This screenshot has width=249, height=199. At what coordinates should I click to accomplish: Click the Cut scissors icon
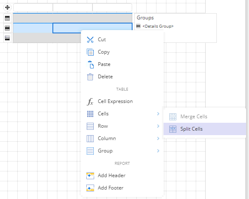pyautogui.click(x=90, y=40)
